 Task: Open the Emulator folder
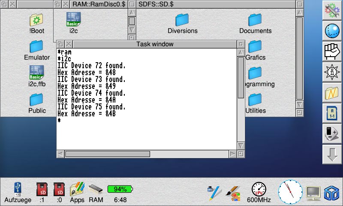tap(36, 46)
